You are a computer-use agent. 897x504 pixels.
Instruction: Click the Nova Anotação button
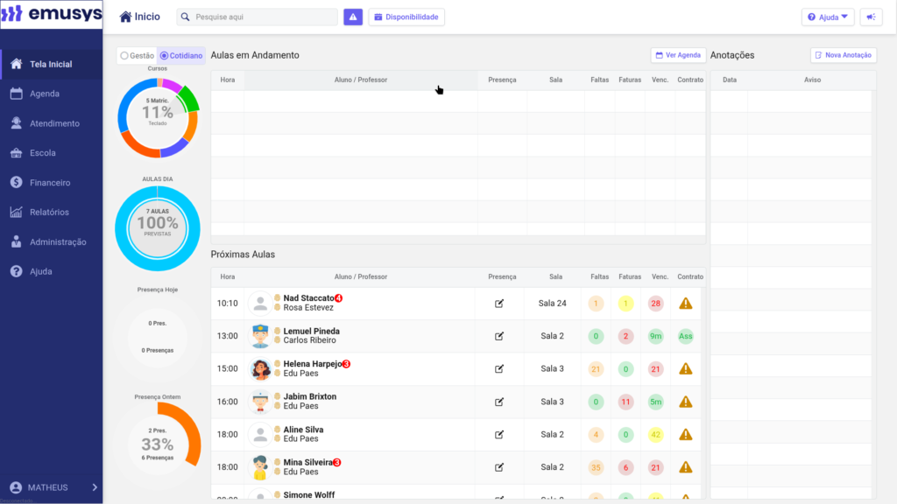pyautogui.click(x=843, y=55)
